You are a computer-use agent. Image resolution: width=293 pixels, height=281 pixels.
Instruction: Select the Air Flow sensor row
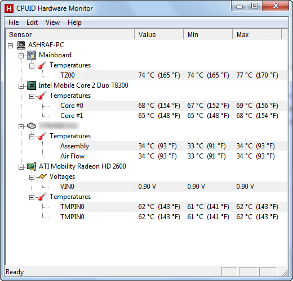173,156
